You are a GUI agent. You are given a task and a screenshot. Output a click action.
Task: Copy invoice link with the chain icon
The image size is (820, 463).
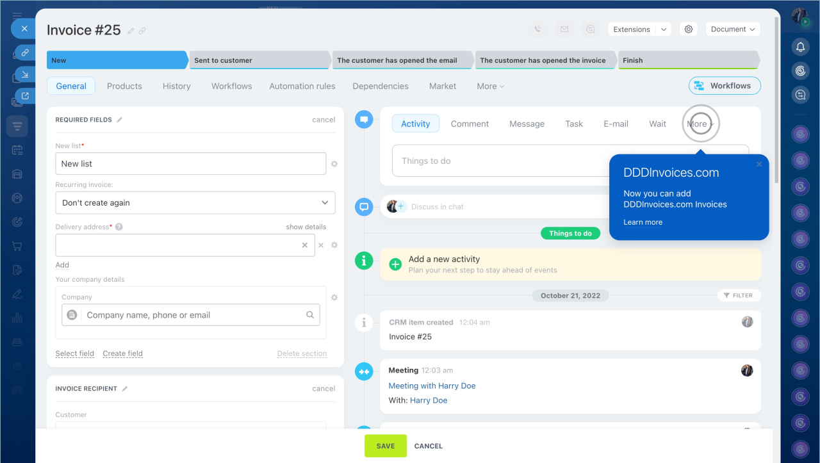[142, 31]
